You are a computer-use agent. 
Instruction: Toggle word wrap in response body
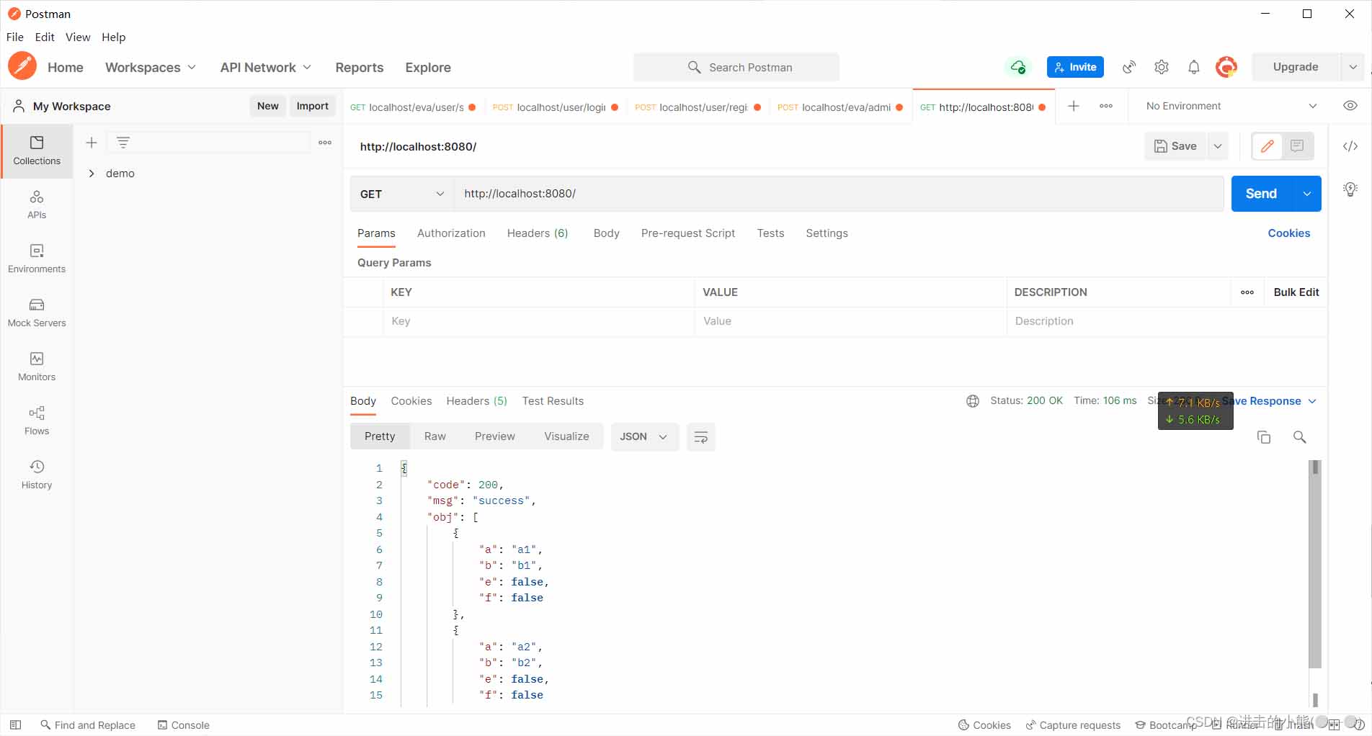(x=700, y=437)
